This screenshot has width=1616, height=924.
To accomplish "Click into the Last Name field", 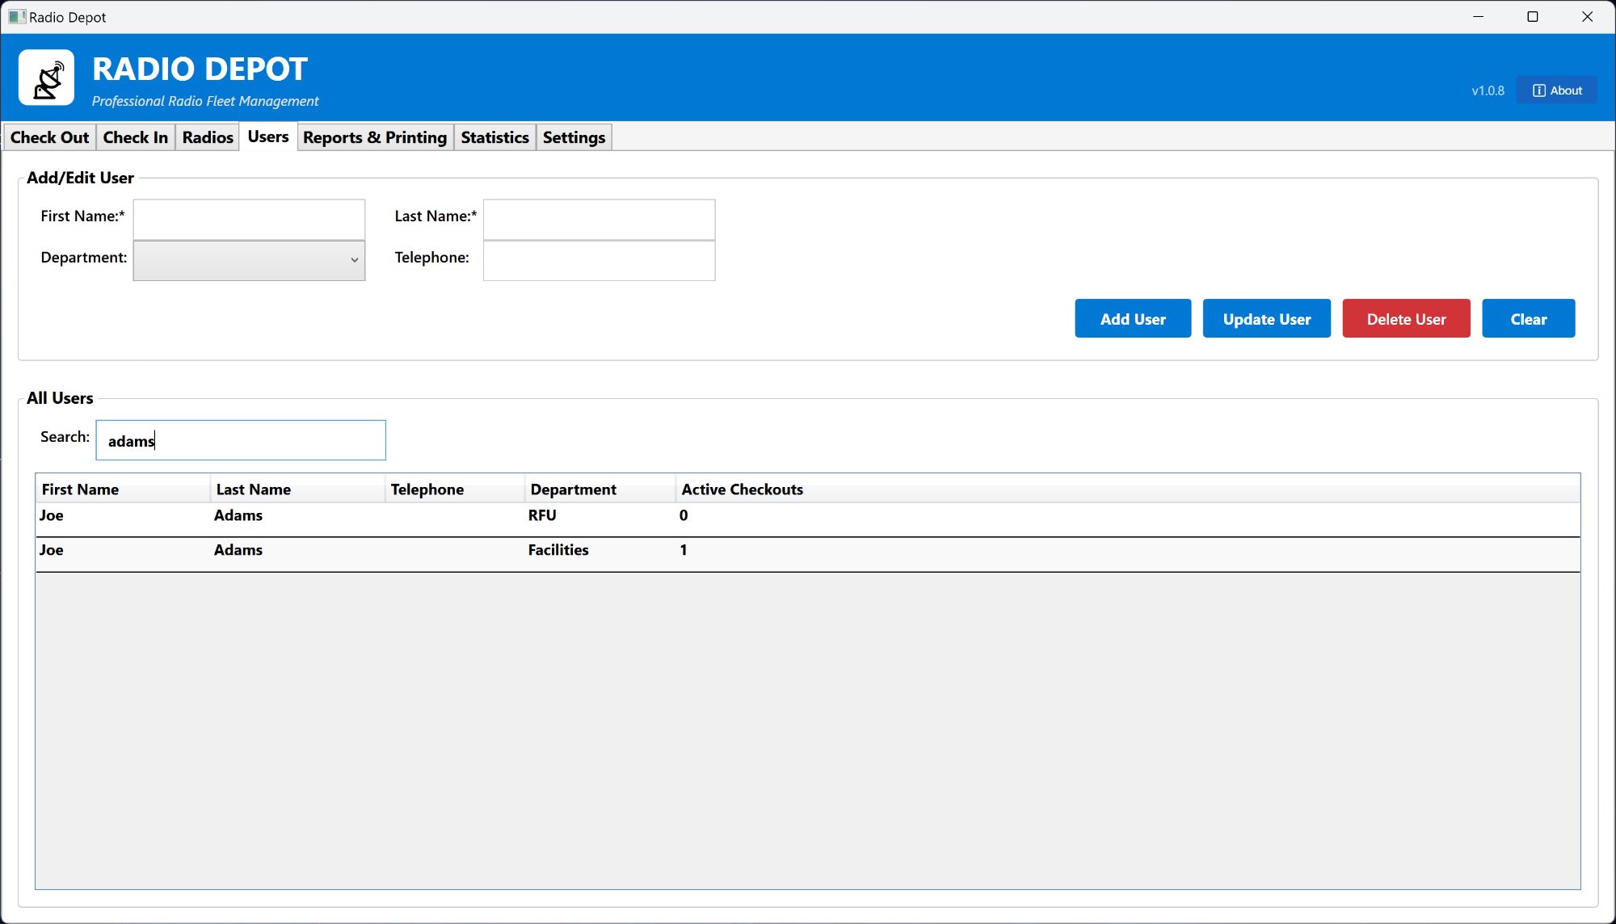I will [599, 219].
